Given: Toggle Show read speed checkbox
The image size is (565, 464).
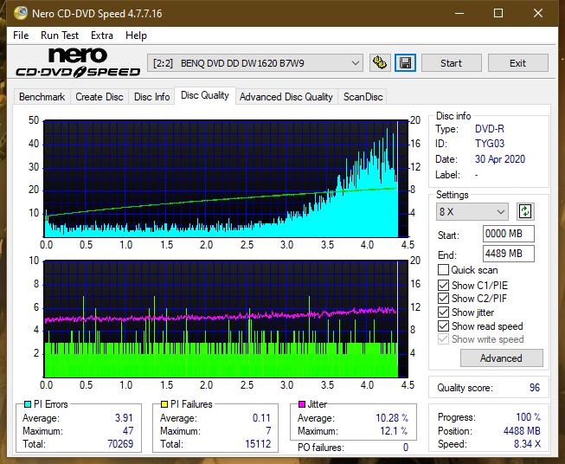Looking at the screenshot, I should point(443,325).
